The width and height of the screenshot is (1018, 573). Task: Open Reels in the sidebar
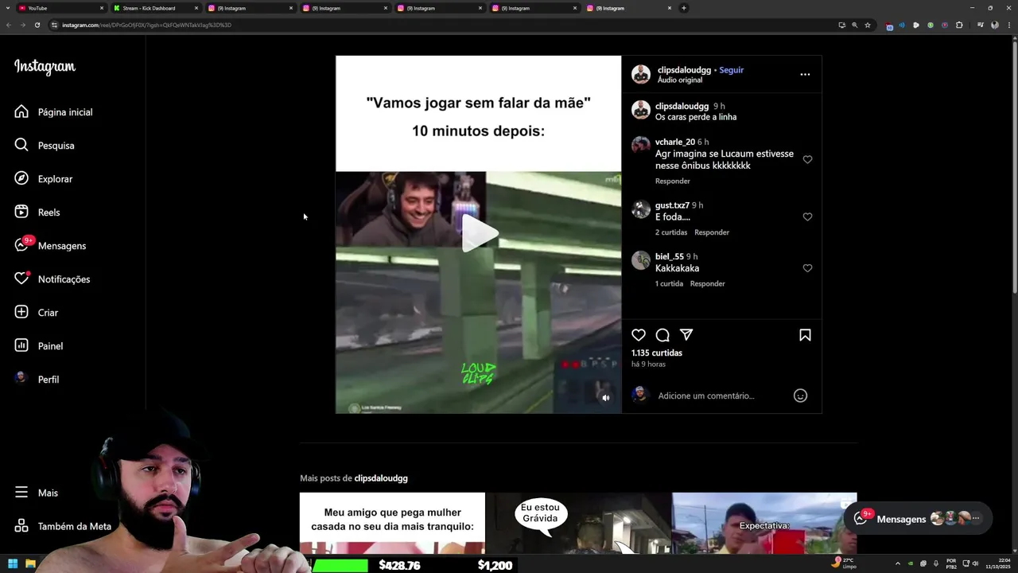coord(38,212)
